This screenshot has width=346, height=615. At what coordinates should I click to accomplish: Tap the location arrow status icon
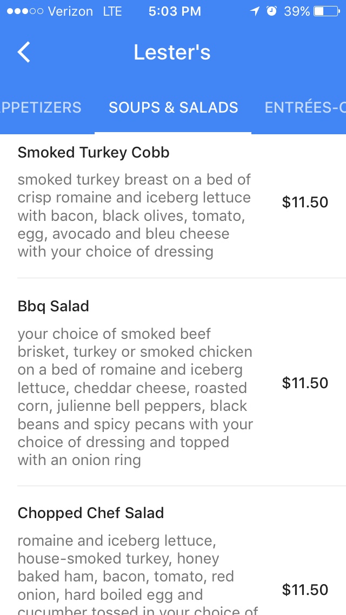pos(255,11)
